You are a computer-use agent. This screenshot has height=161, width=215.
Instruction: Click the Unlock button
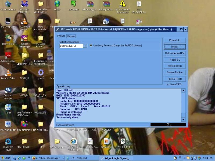[x=175, y=47]
